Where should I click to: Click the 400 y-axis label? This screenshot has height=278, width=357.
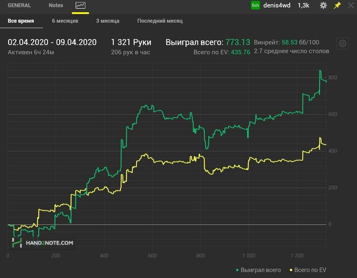pos(333,151)
